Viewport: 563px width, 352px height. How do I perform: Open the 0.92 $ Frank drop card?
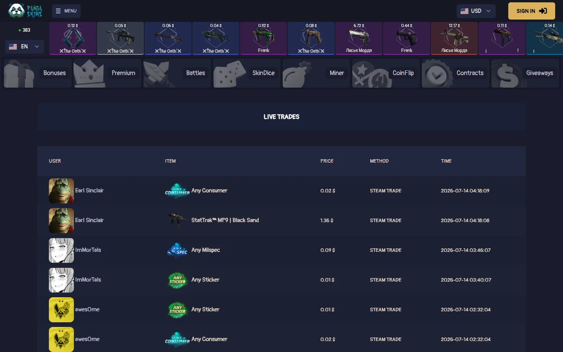[264, 38]
